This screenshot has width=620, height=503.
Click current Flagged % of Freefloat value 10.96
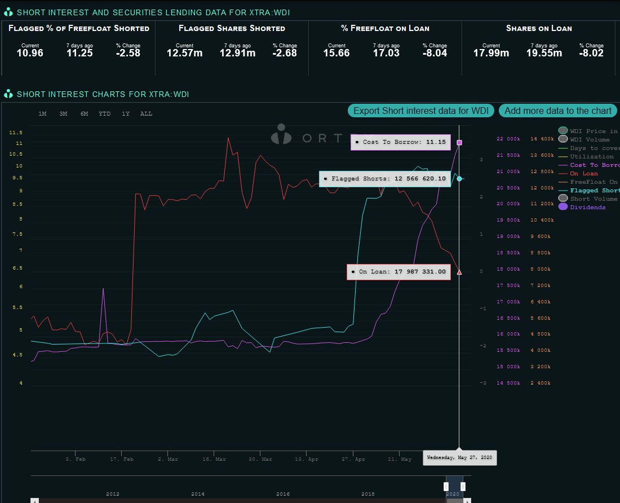point(30,53)
